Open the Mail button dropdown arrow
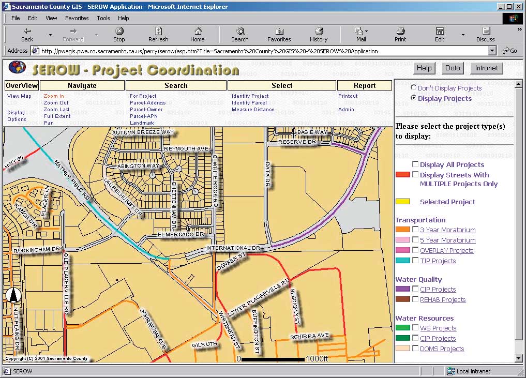526x378 pixels. tap(367, 31)
